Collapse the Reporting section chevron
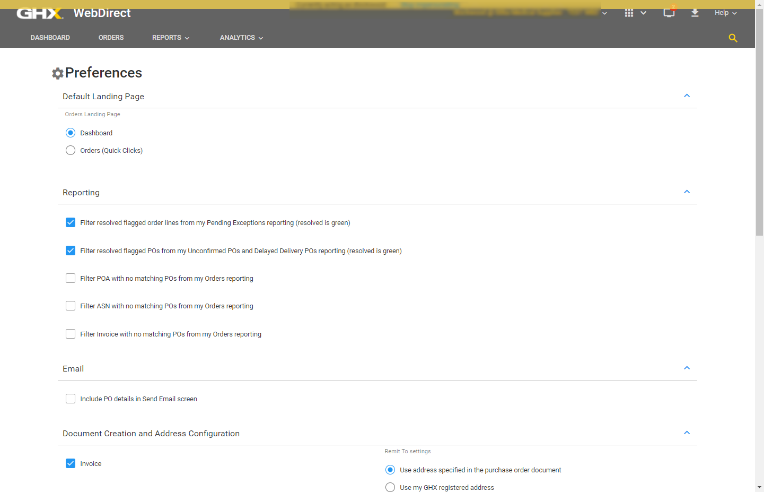This screenshot has width=764, height=492. (687, 192)
